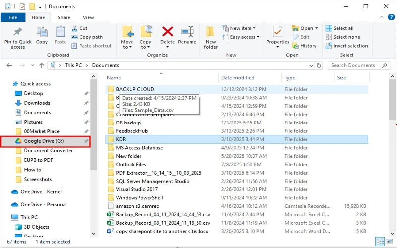
Task: Refresh the Documents folder view
Action: [x=319, y=66]
